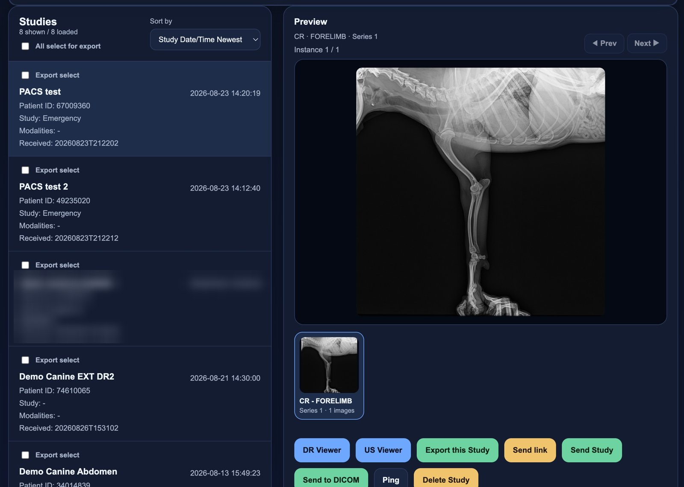The height and width of the screenshot is (487, 684).
Task: Click the Instance 1 / 1 label
Action: click(x=317, y=50)
